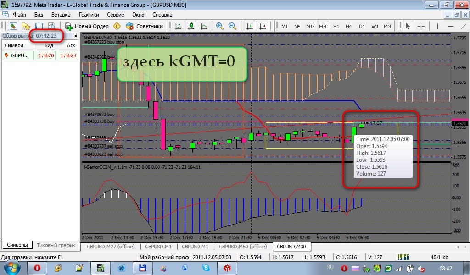Open the Окно menu

[138, 14]
